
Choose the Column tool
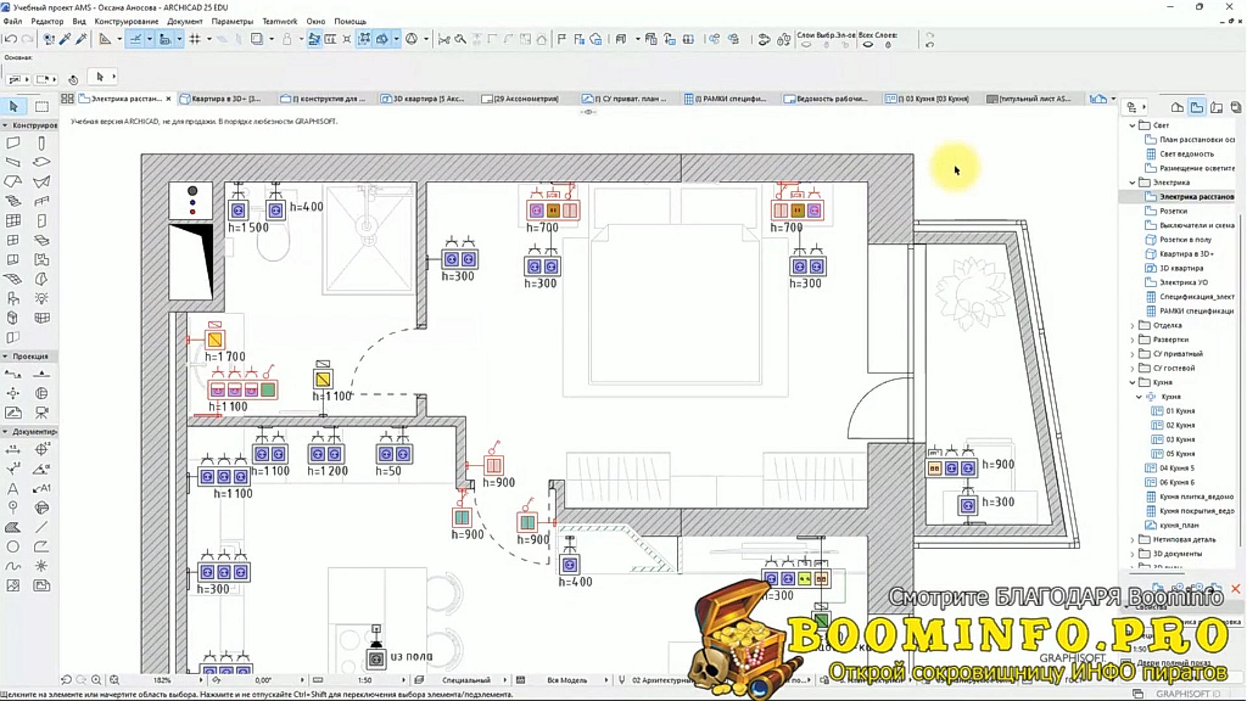coord(42,143)
